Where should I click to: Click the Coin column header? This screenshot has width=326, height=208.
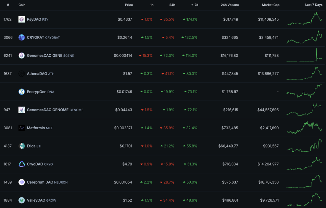(22, 5)
